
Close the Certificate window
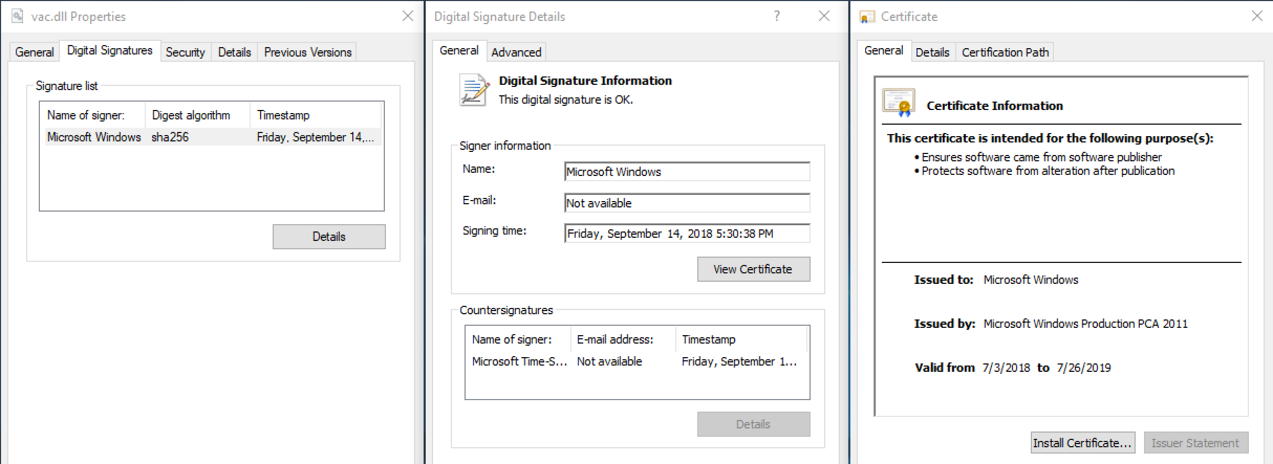click(1257, 16)
